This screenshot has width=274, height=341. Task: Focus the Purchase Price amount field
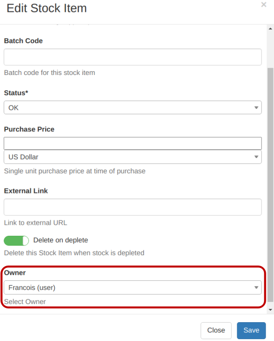pos(133,143)
